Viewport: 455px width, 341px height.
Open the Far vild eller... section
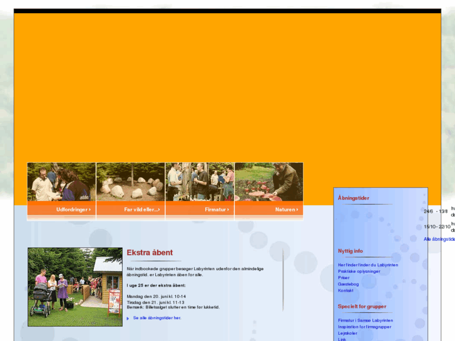[x=142, y=210]
